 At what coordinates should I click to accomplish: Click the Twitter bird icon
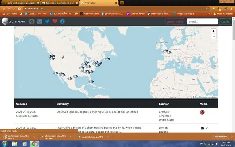[47, 22]
